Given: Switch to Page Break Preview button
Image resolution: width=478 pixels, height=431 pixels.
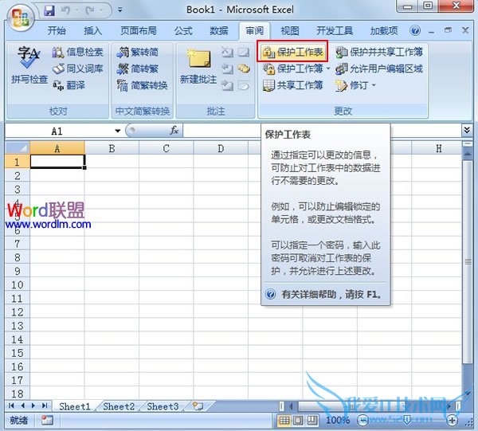Looking at the screenshot, I should pos(311,421).
